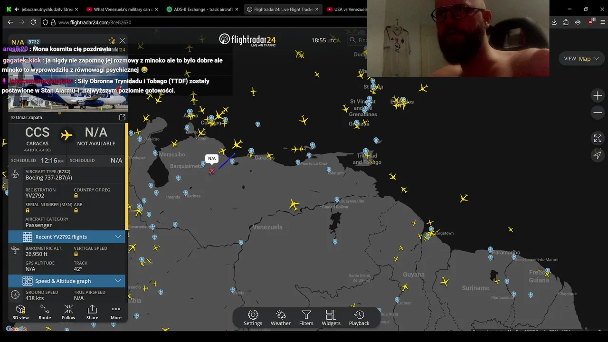Show site security padlock info
This screenshot has height=342, width=608.
click(x=53, y=22)
